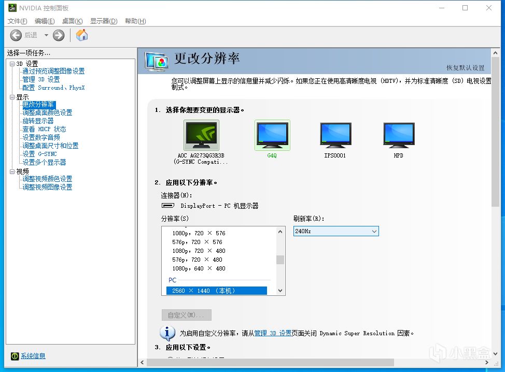Click horizontal scrollbar right arrow
The height and width of the screenshot is (372, 505).
coord(487,363)
